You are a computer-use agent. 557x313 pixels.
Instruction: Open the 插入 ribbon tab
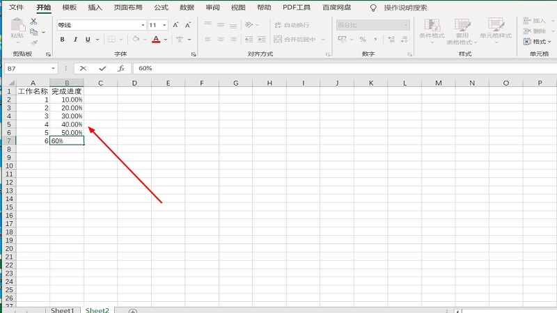[95, 7]
